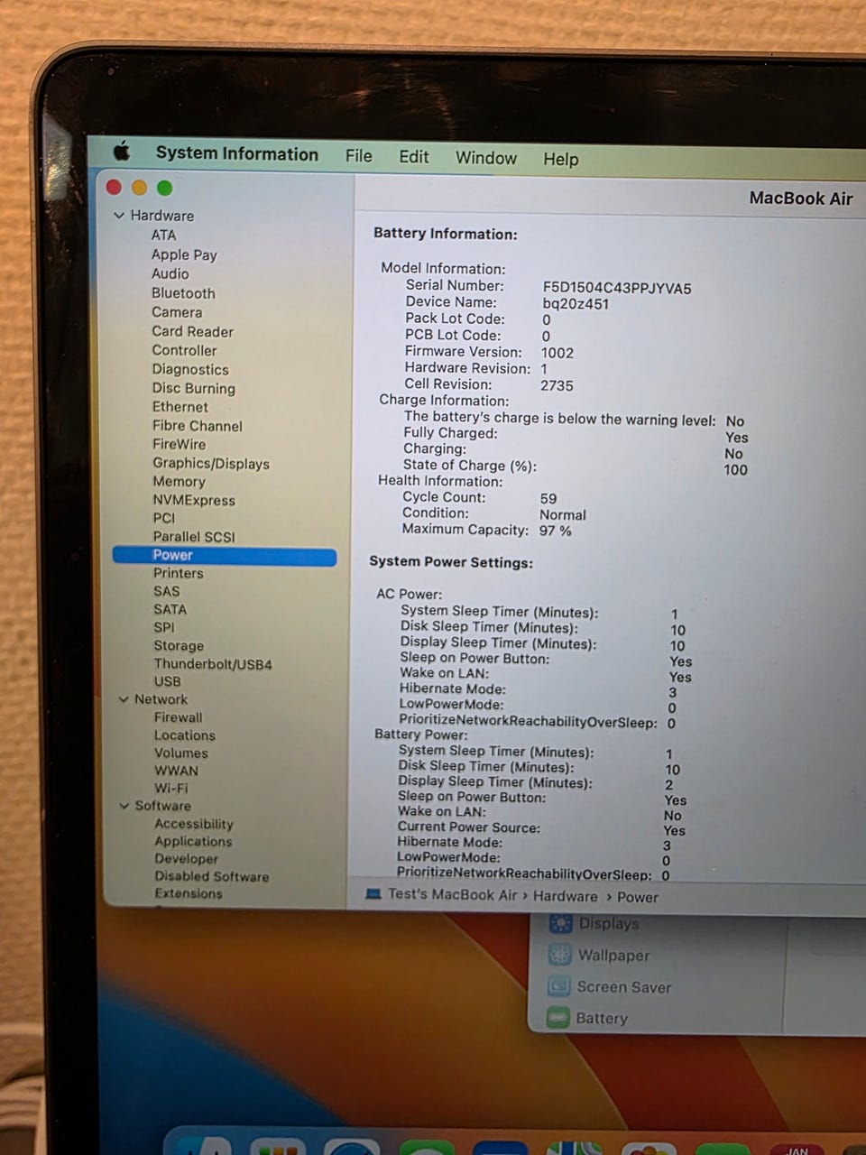Click Hardware in the path bar
Viewport: 866px width, 1155px height.
(x=565, y=896)
